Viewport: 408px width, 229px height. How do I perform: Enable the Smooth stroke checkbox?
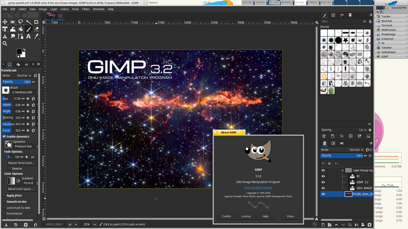coord(4,202)
